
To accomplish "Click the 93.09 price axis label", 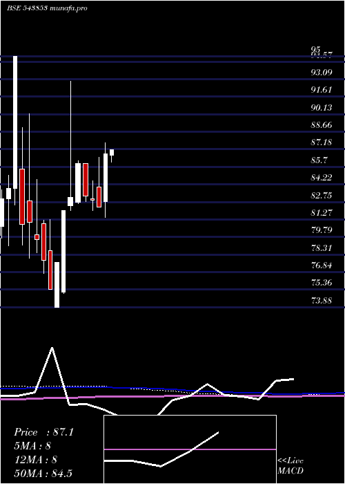I will coord(322,73).
